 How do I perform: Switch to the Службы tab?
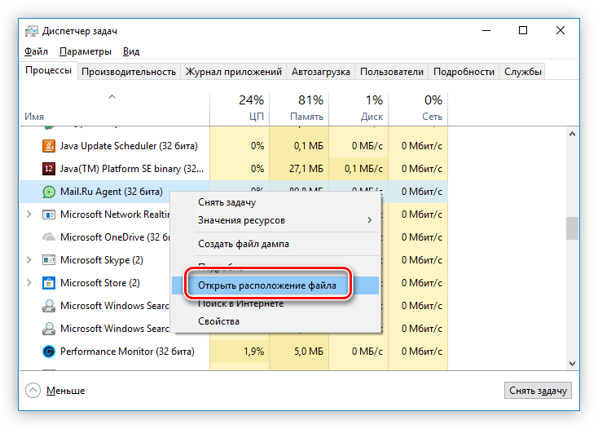523,72
